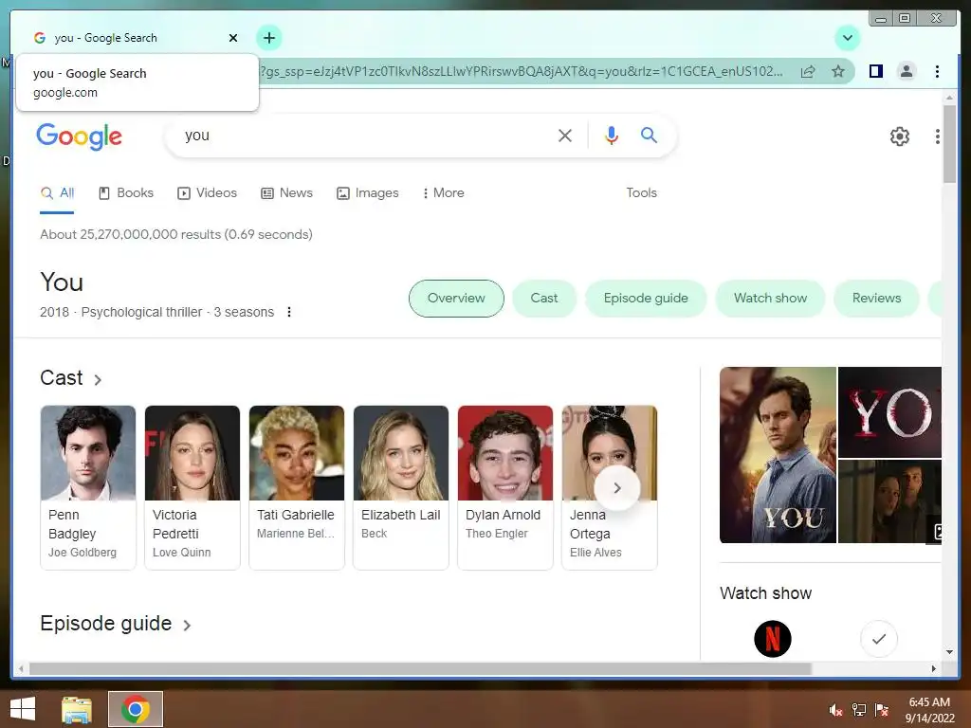Switch to the News tab
The image size is (971, 728).
(x=286, y=193)
